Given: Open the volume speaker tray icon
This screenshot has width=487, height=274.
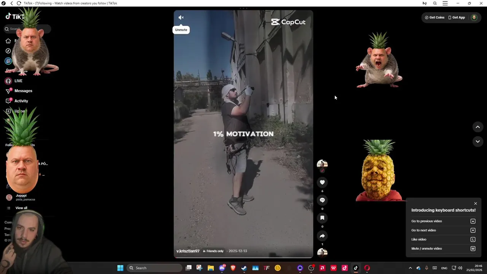Looking at the screenshot, I should pos(460,268).
